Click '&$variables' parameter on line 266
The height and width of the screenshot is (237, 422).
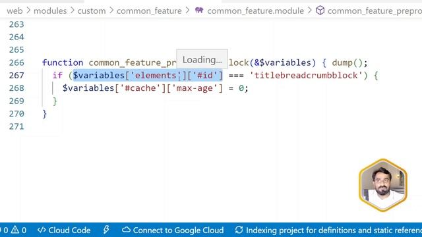pos(282,63)
